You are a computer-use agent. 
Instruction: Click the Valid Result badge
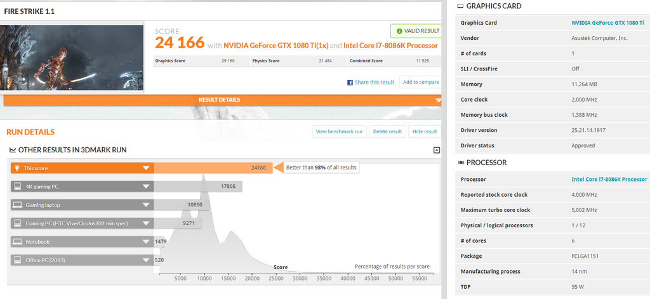pos(415,31)
